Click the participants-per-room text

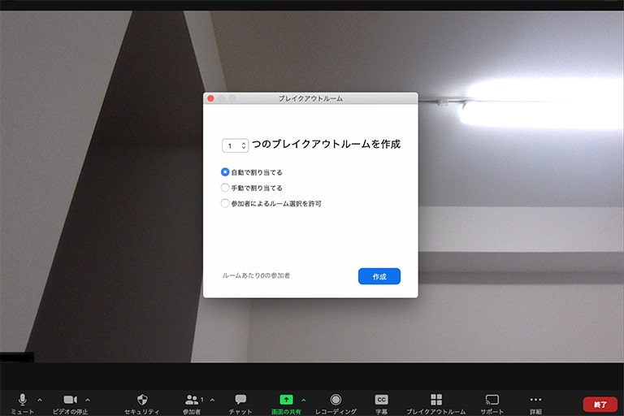[256, 275]
